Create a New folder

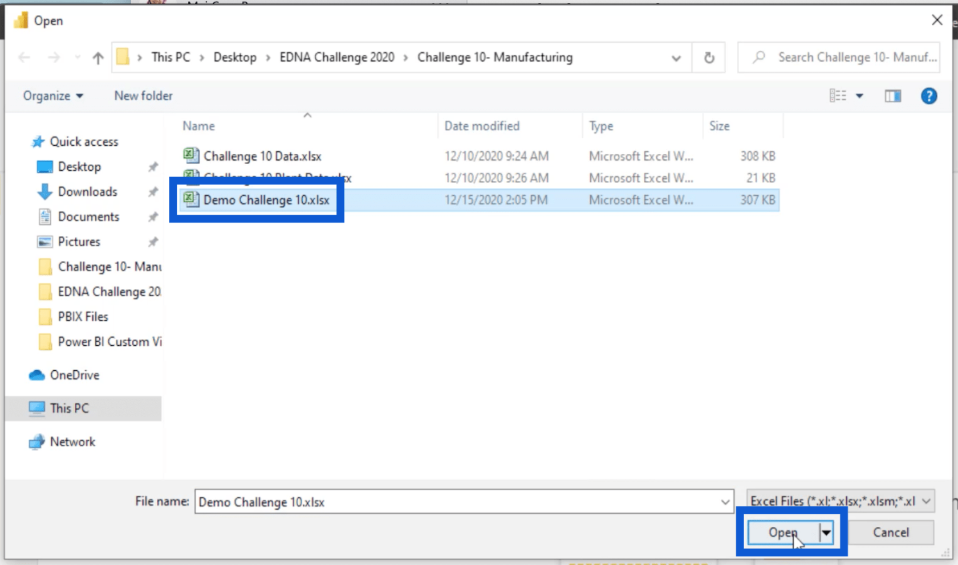click(x=143, y=96)
